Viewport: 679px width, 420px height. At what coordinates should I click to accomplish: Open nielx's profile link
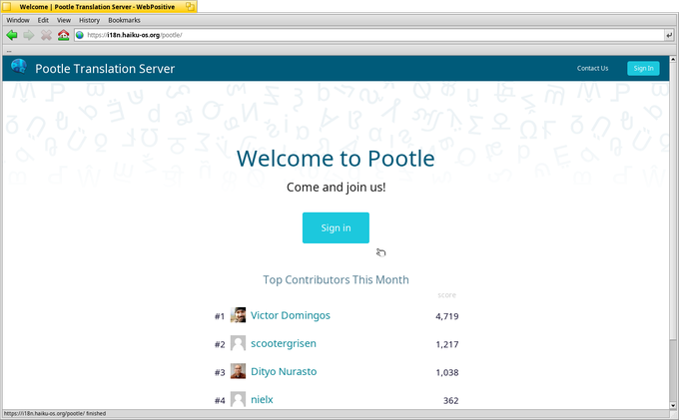(262, 399)
